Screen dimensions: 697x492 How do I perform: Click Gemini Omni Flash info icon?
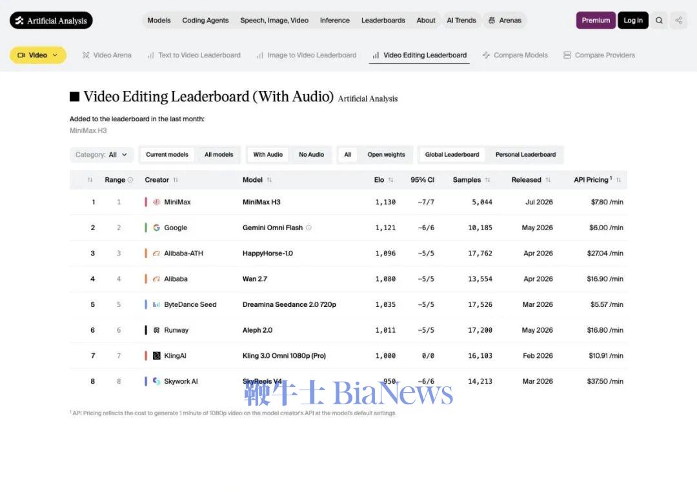[x=308, y=228]
